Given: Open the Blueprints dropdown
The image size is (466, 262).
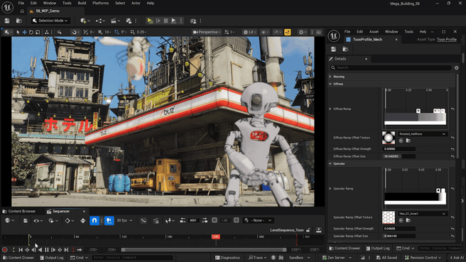Looking at the screenshot, I should coord(100,21).
